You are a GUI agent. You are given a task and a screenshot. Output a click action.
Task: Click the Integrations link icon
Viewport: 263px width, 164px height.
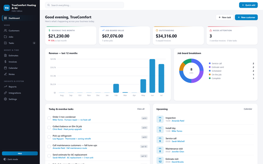(x=5, y=93)
